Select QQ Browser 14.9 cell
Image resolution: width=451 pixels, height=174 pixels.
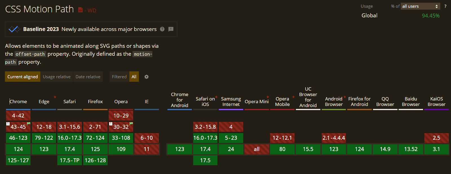coord(385,149)
